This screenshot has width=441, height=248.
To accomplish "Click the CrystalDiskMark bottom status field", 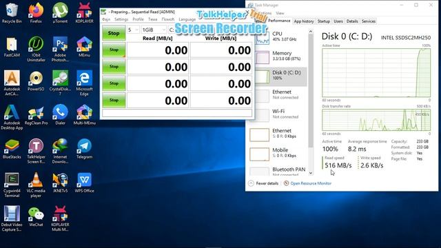I will coord(177,113).
